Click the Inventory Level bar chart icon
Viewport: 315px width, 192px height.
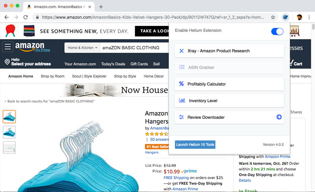point(182,101)
